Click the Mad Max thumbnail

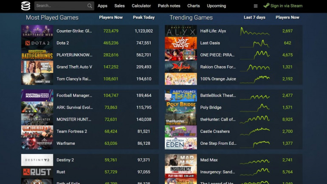(x=181, y=160)
